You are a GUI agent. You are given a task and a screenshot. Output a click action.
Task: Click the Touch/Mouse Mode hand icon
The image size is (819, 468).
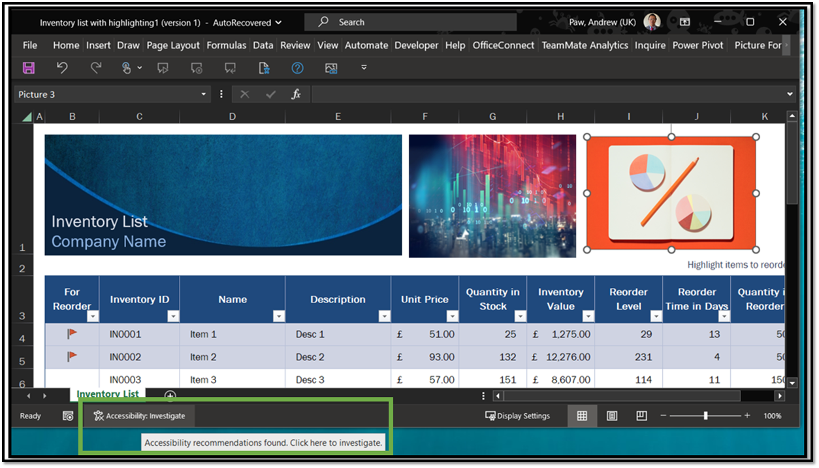[x=127, y=68]
